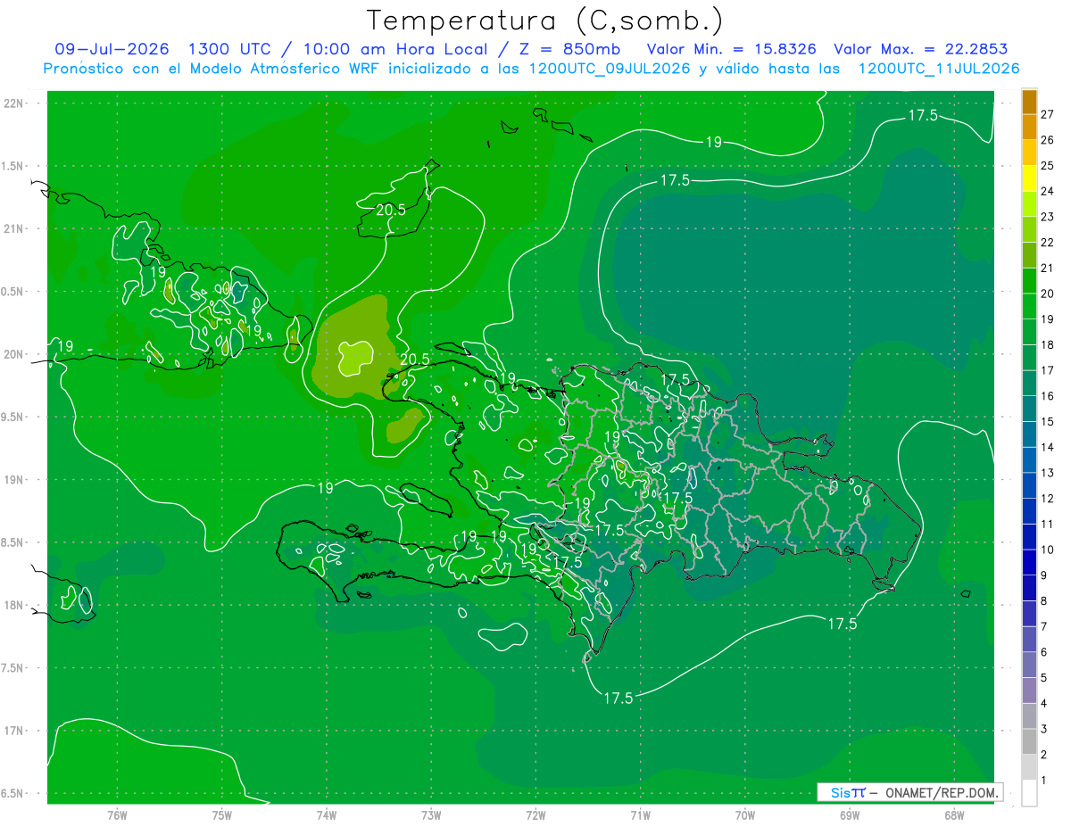Click the "76W" longitude label
1071x827 pixels.
pyautogui.click(x=117, y=815)
